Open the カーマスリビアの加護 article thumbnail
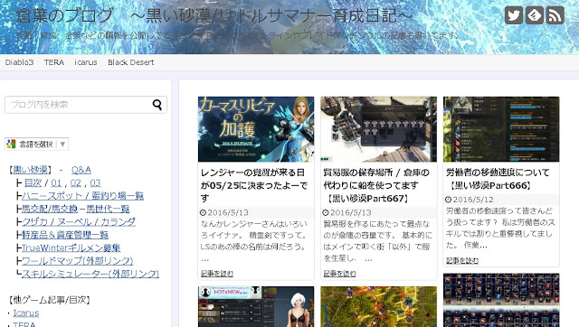 point(256,129)
